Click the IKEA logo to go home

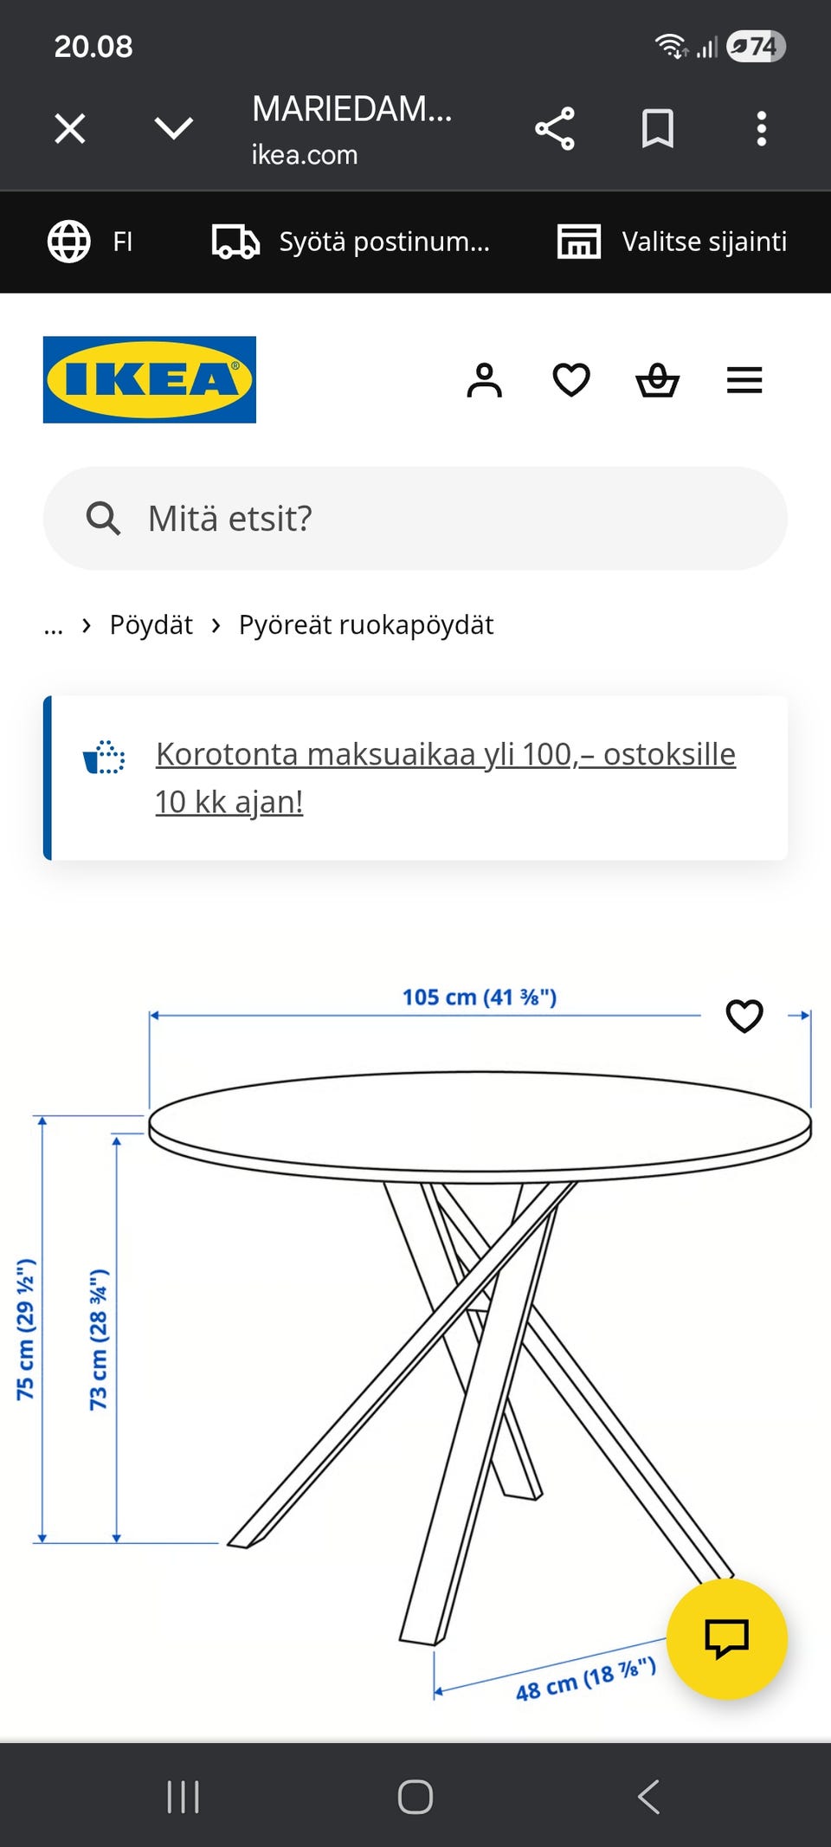(148, 379)
